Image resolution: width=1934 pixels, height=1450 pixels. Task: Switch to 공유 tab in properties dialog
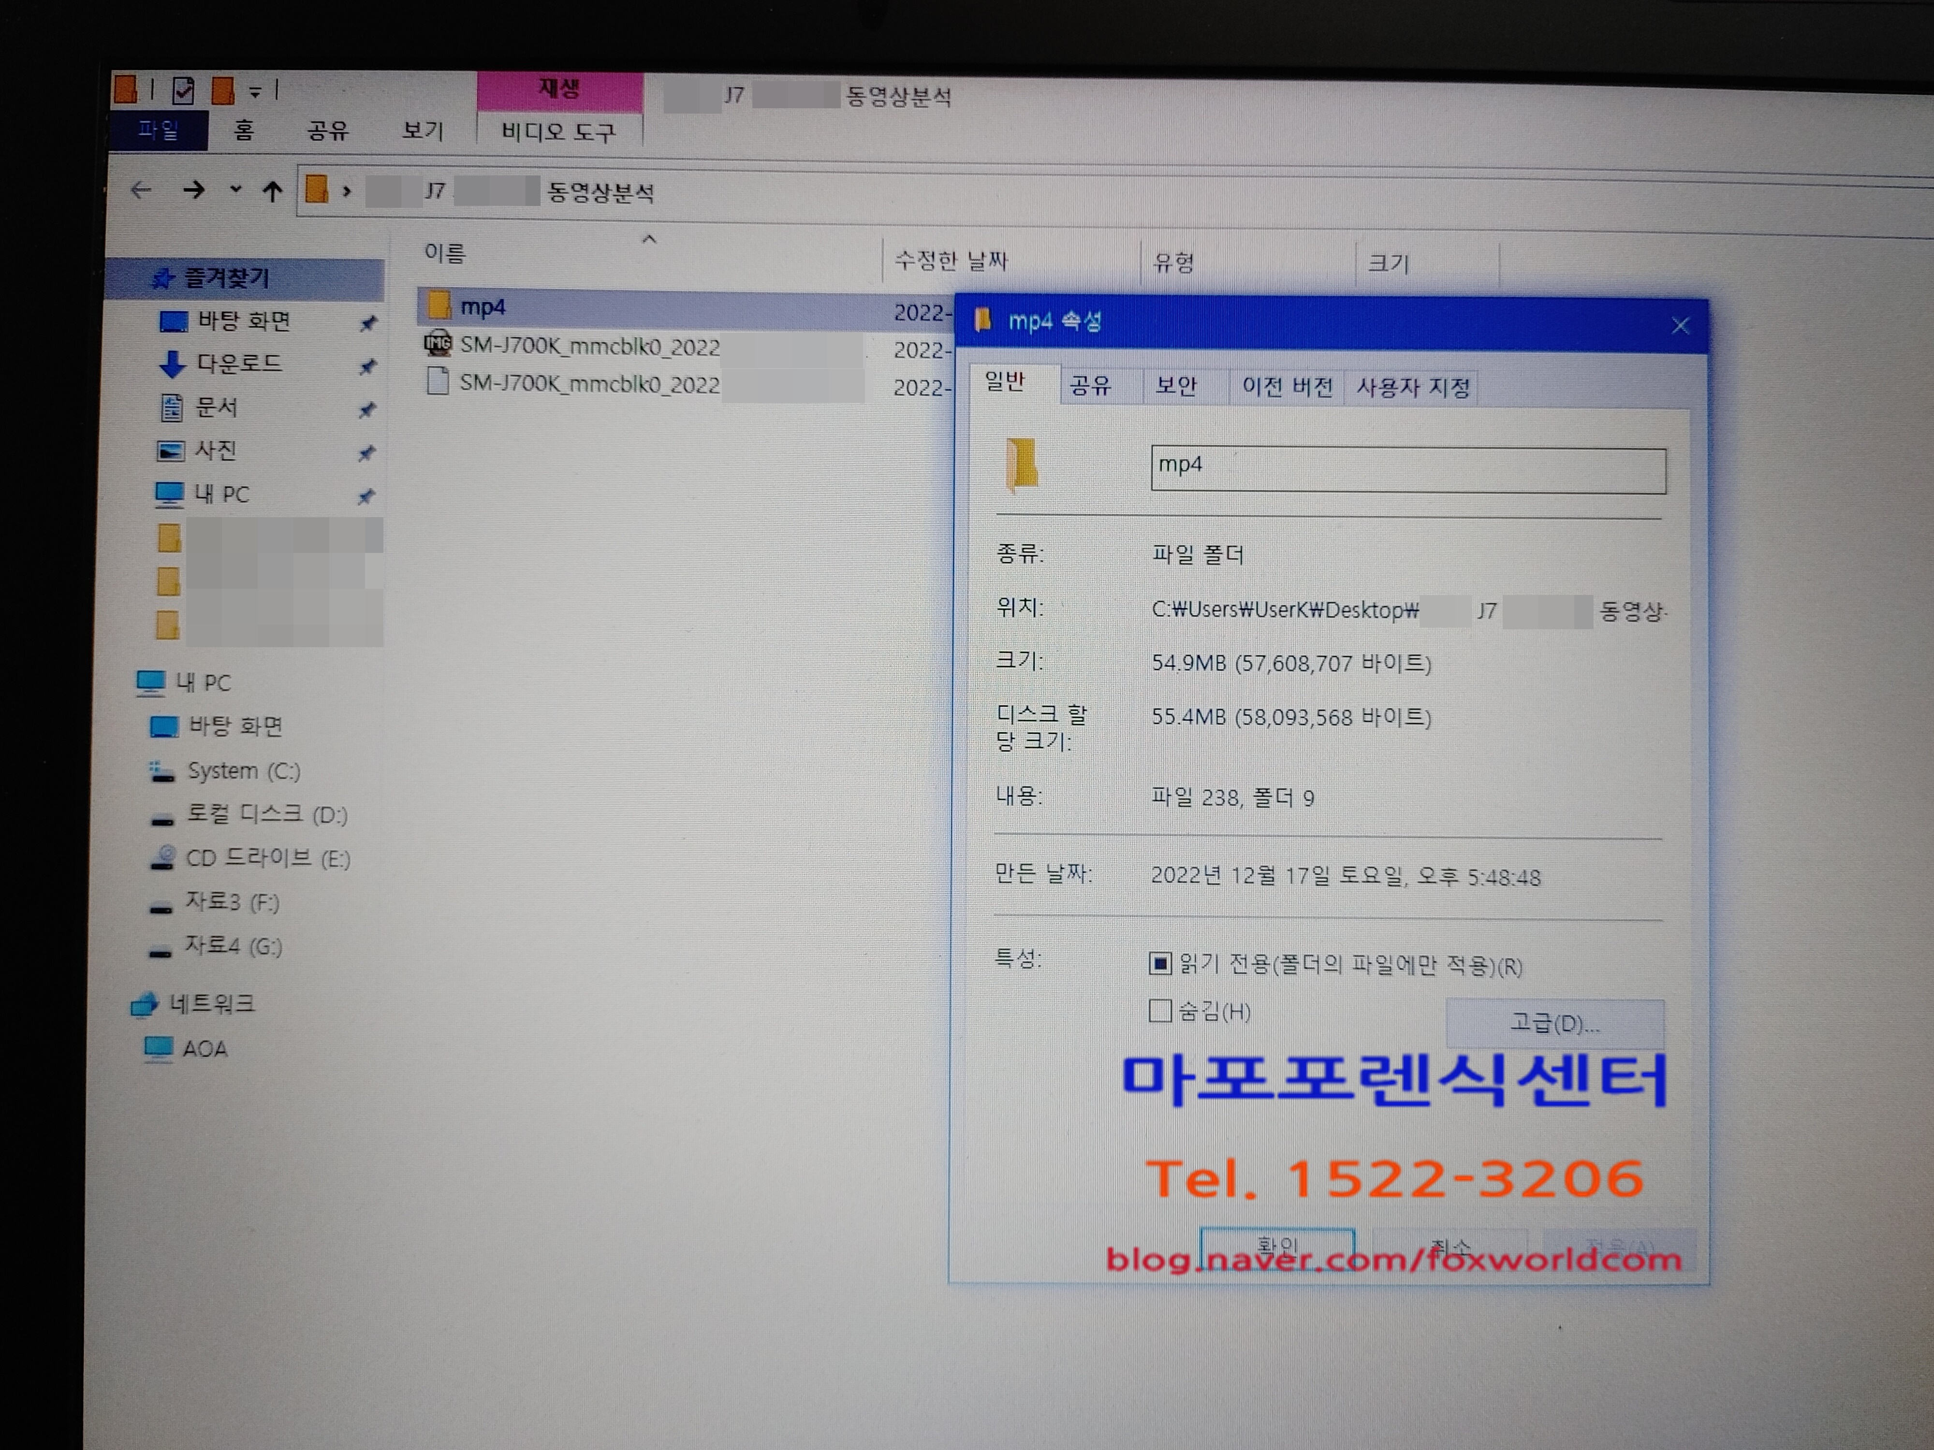(x=1090, y=385)
